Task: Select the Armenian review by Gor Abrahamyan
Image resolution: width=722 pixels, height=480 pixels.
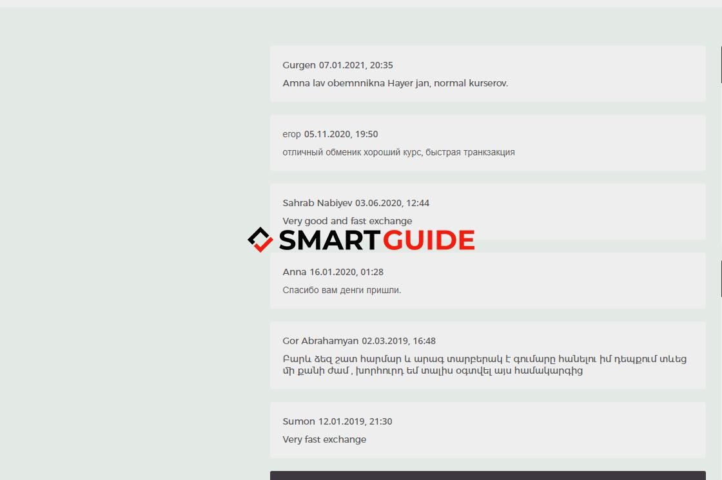Action: pos(484,365)
